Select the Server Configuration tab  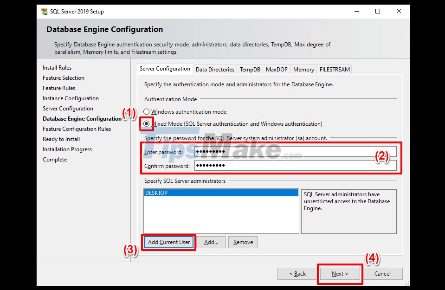[164, 68]
